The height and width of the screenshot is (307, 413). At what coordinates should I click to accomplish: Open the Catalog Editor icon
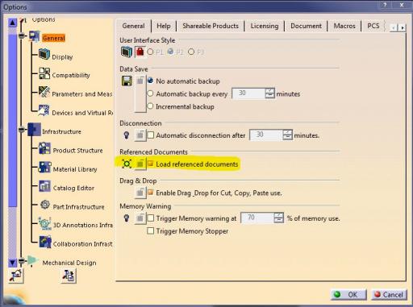coord(44,186)
